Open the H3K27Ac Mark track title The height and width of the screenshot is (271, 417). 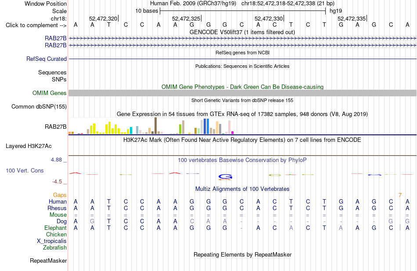click(242, 140)
